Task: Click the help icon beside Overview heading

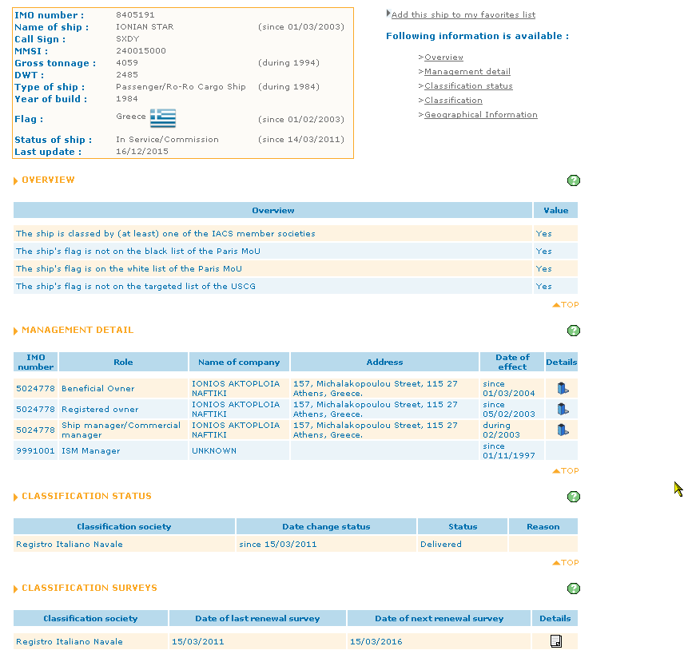Action: click(x=573, y=180)
